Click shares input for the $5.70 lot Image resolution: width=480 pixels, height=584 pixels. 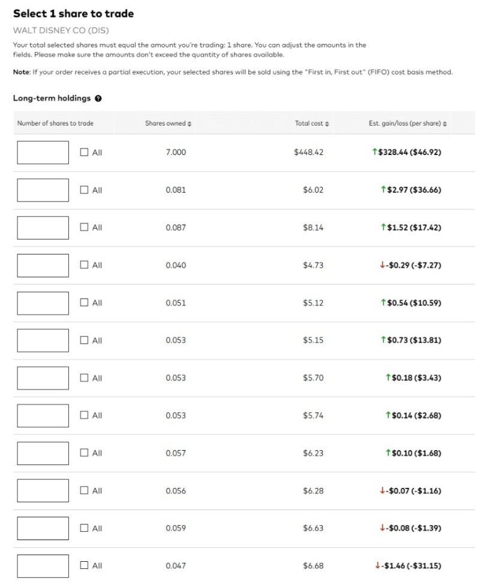click(43, 378)
